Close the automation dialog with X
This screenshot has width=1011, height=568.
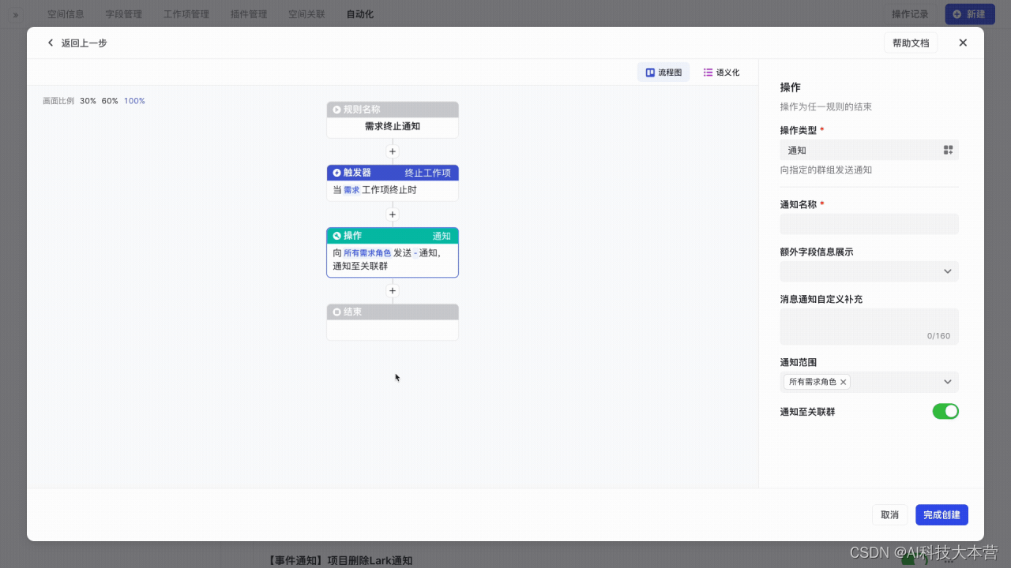point(963,43)
